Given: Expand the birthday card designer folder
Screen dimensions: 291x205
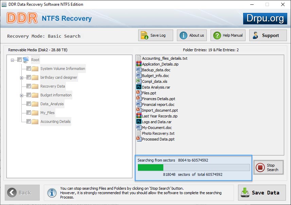Looking at the screenshot, I should click(21, 78).
